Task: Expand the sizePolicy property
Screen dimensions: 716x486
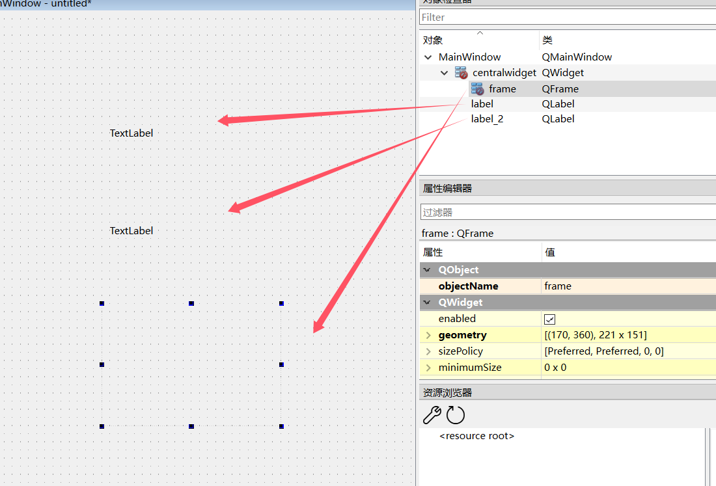Action: click(428, 351)
